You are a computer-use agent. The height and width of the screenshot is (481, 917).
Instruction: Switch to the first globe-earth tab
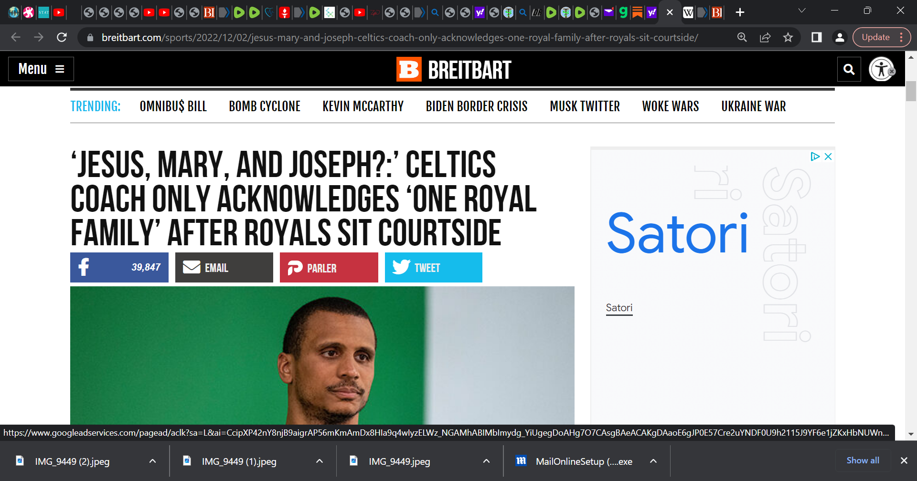coord(14,12)
